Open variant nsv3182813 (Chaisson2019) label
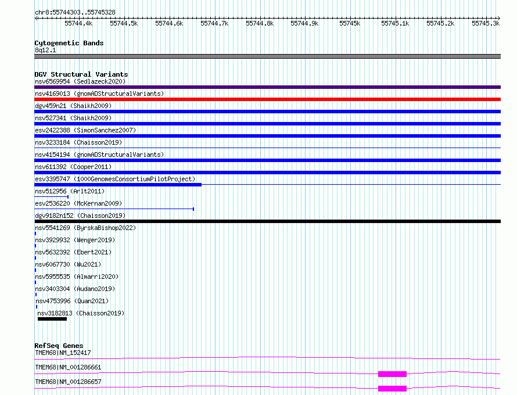Image resolution: width=517 pixels, height=395 pixels. 81,313
